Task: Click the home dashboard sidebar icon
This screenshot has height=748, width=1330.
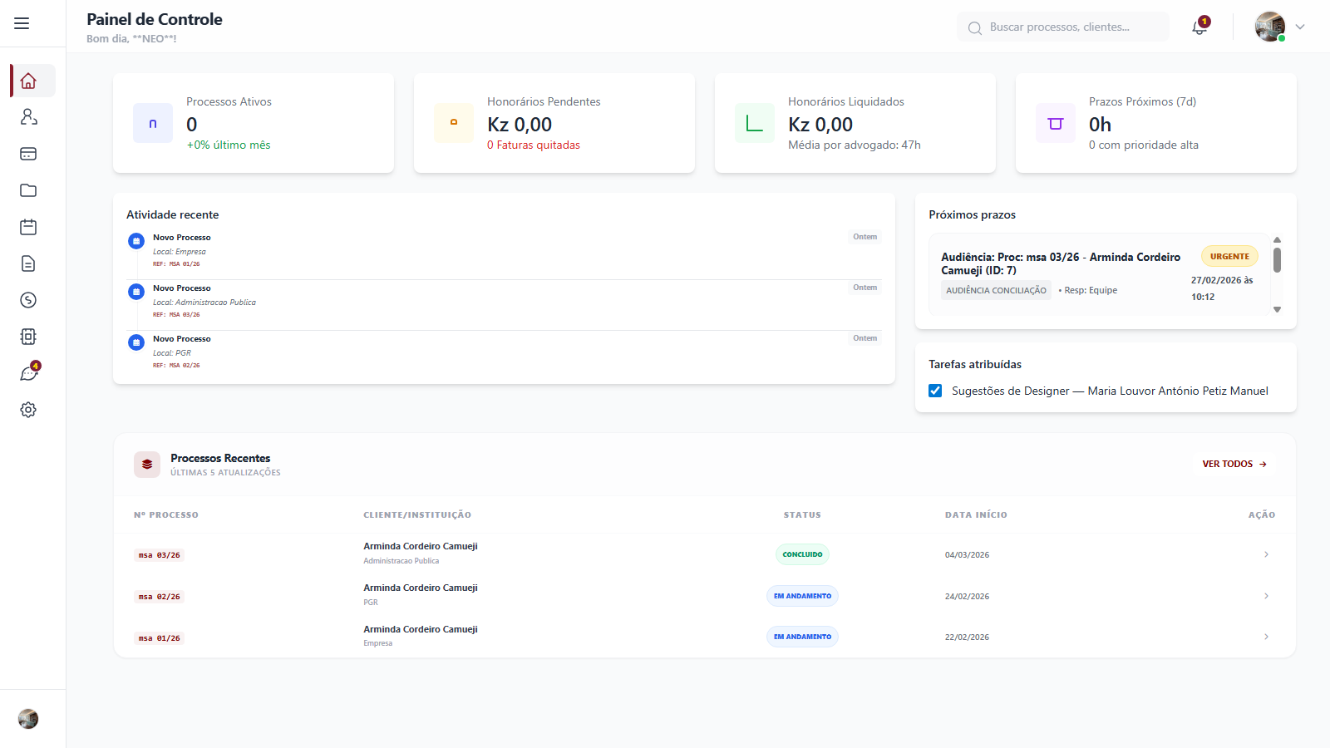Action: [28, 81]
